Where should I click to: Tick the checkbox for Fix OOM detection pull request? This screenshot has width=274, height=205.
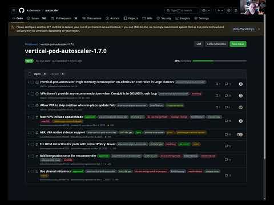click(x=33, y=144)
